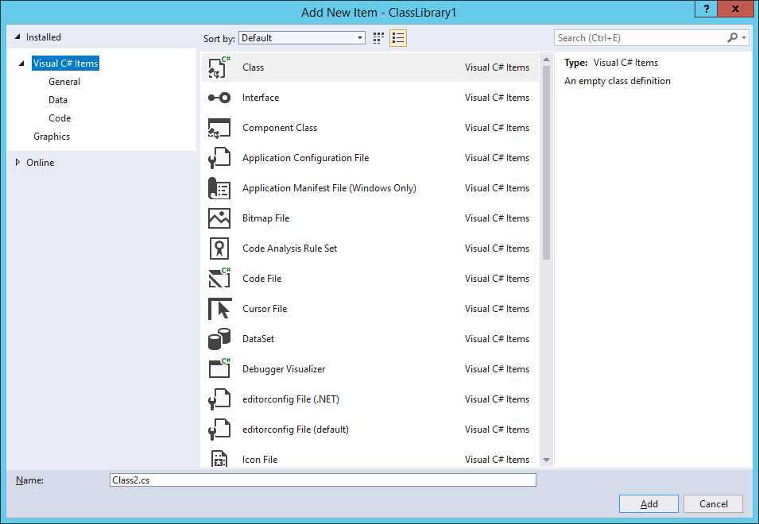Select Application Configuration File name
The height and width of the screenshot is (524, 759).
tap(305, 158)
